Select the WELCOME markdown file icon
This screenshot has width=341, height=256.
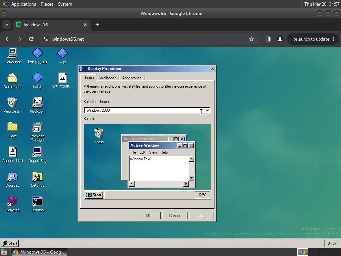coord(62,81)
